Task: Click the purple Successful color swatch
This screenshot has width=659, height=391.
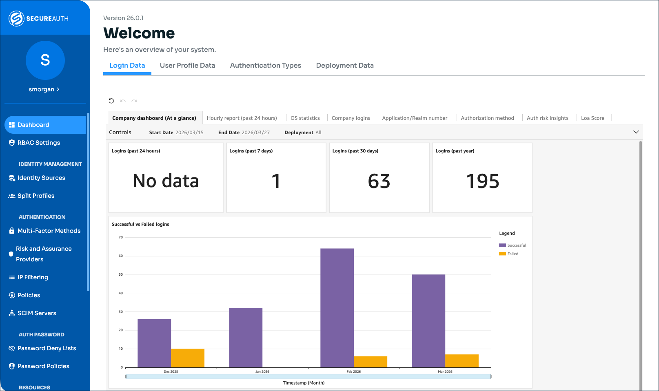Action: [501, 245]
